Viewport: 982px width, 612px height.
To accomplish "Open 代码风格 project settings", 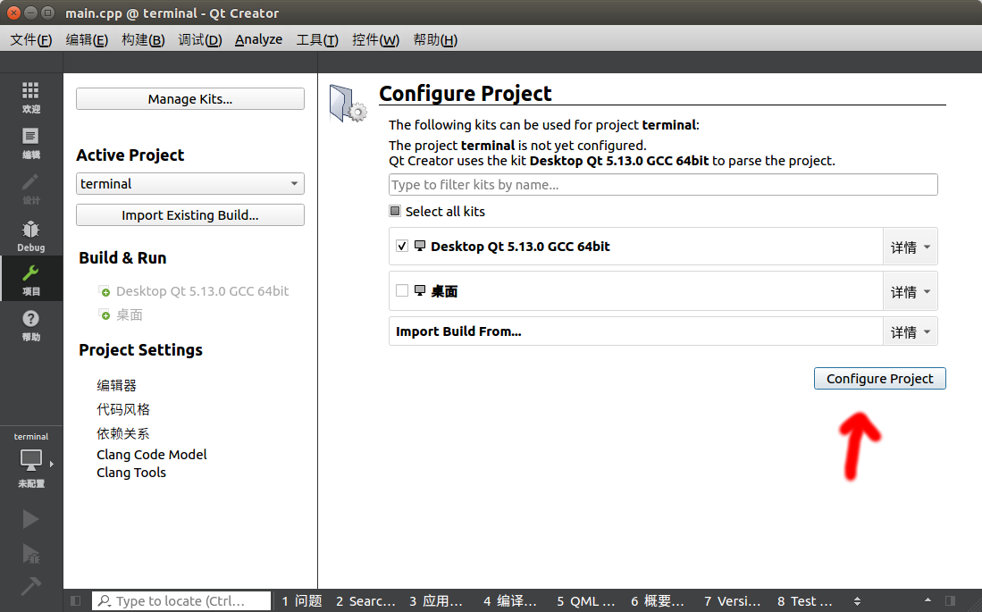I will click(123, 409).
